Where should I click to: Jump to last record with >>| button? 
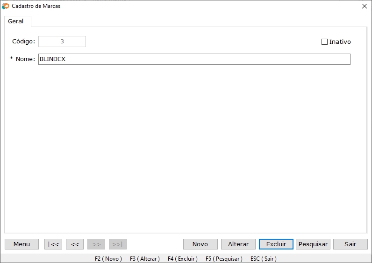click(x=118, y=244)
